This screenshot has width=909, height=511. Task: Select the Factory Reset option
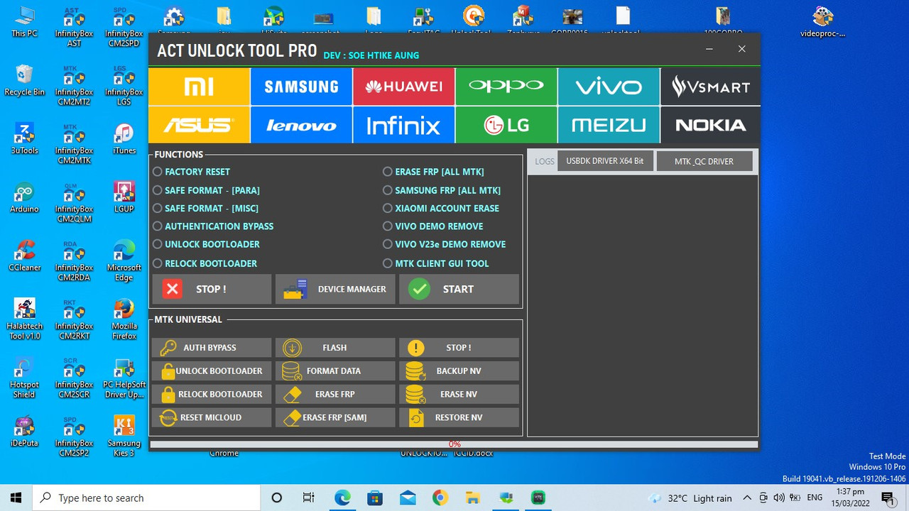(192, 172)
